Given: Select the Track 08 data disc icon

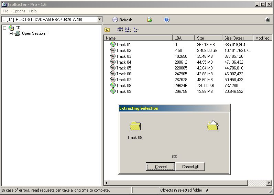Looking at the screenshot, I should click(113, 85).
